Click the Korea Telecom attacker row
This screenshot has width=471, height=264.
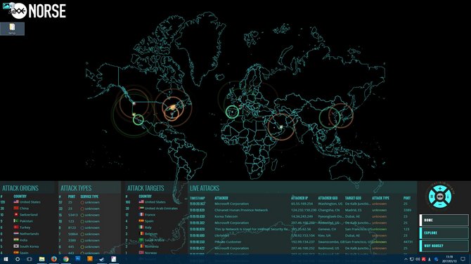302,216
